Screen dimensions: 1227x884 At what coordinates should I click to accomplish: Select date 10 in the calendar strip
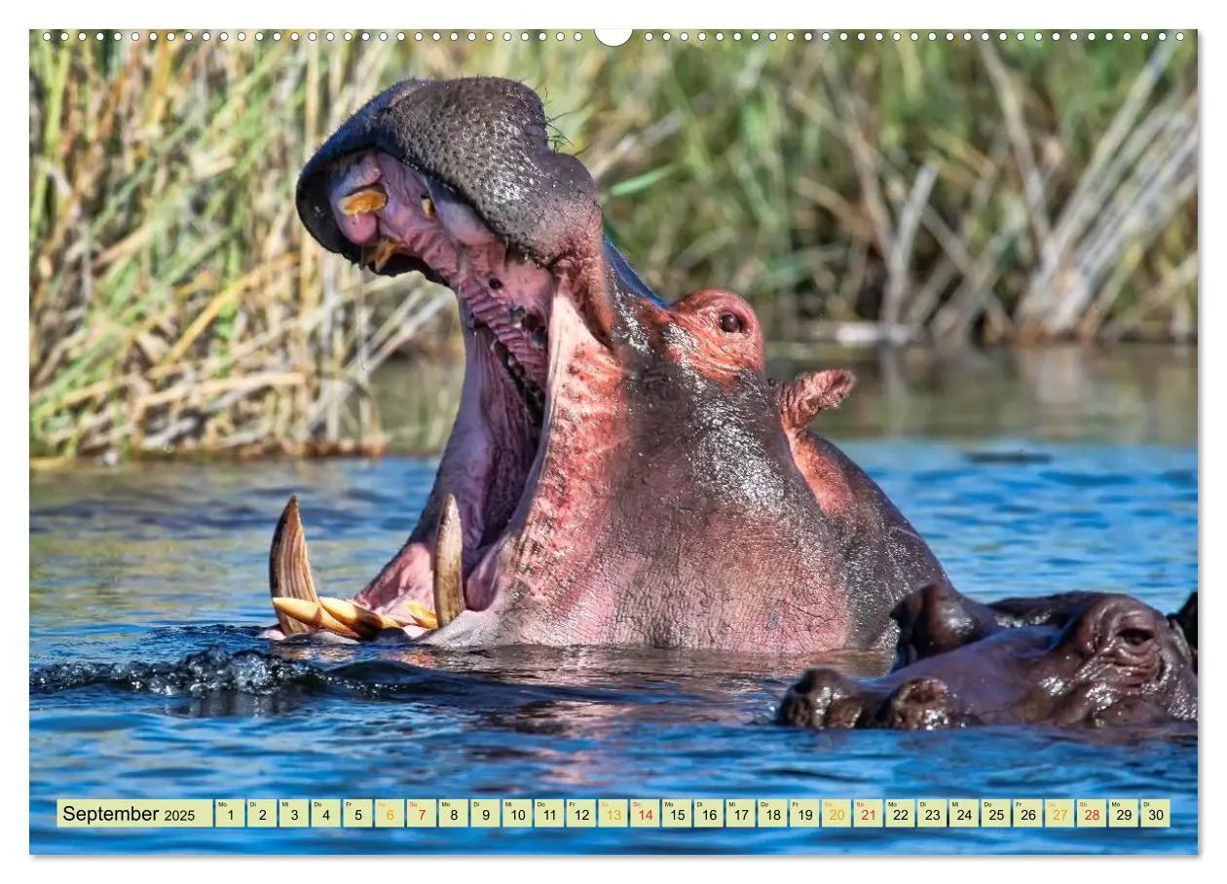tap(517, 814)
